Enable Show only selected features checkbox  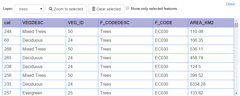[x=127, y=8]
